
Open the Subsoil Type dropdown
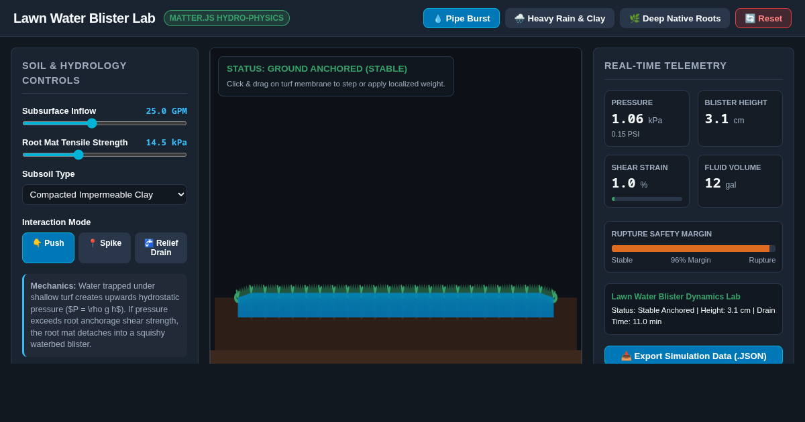105,194
